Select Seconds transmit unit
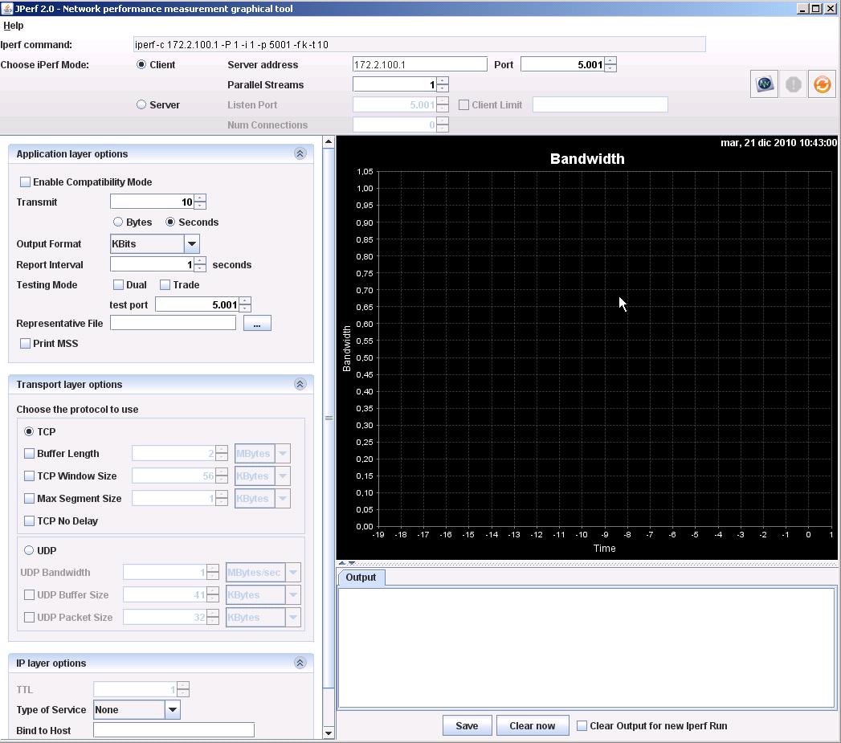This screenshot has height=743, width=841. coord(170,222)
